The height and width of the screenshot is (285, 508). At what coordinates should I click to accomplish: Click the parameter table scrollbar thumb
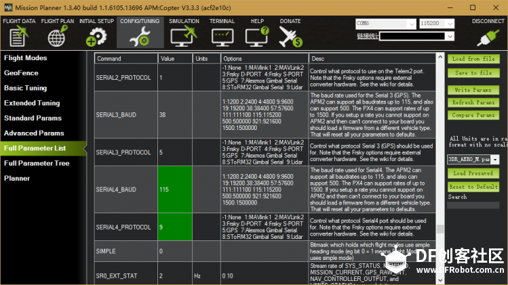[x=440, y=229]
